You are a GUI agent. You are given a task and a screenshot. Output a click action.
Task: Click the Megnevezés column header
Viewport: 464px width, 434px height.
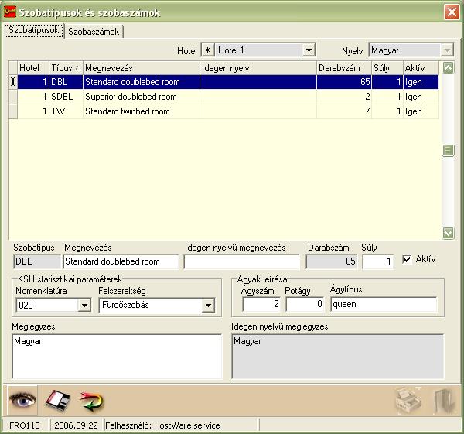click(142, 68)
